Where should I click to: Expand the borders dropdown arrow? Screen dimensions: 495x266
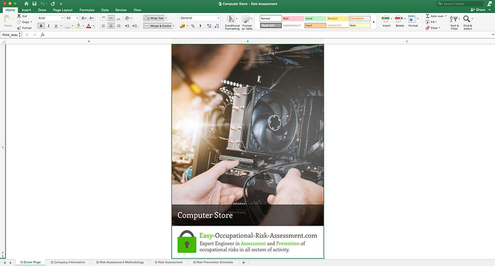pyautogui.click(x=72, y=26)
